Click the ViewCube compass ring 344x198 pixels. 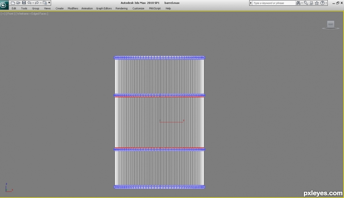pyautogui.click(x=331, y=28)
